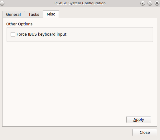View the Tasks settings page tab
160x140 pixels.
[x=34, y=14]
